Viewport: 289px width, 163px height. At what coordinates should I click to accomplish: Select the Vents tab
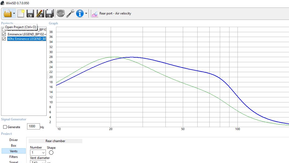14,151
